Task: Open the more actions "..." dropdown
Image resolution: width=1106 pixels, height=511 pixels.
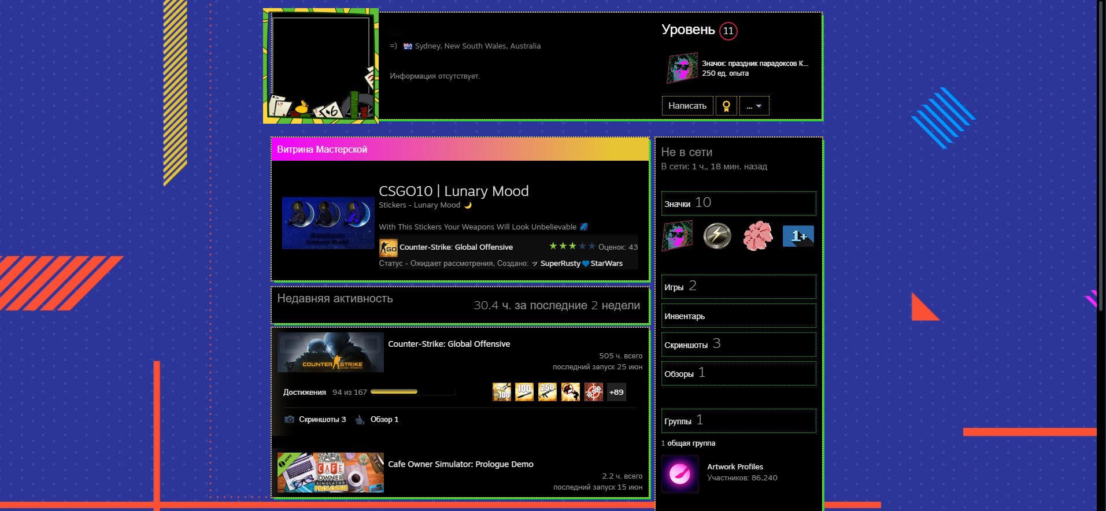Action: pos(754,106)
